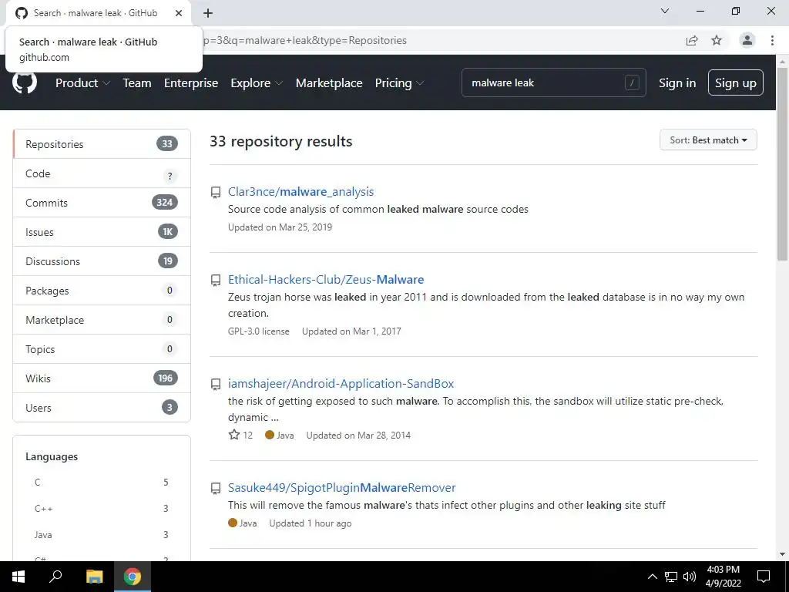
Task: Click the star icon showing 12 stars
Action: 234,435
